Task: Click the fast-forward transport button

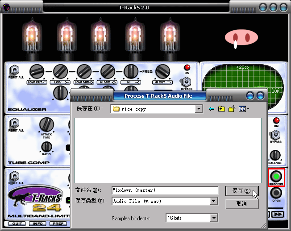Action: point(278,214)
